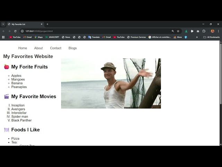Open the first YouTube bookmark
The height and width of the screenshot is (167, 222).
(x=15, y=37)
